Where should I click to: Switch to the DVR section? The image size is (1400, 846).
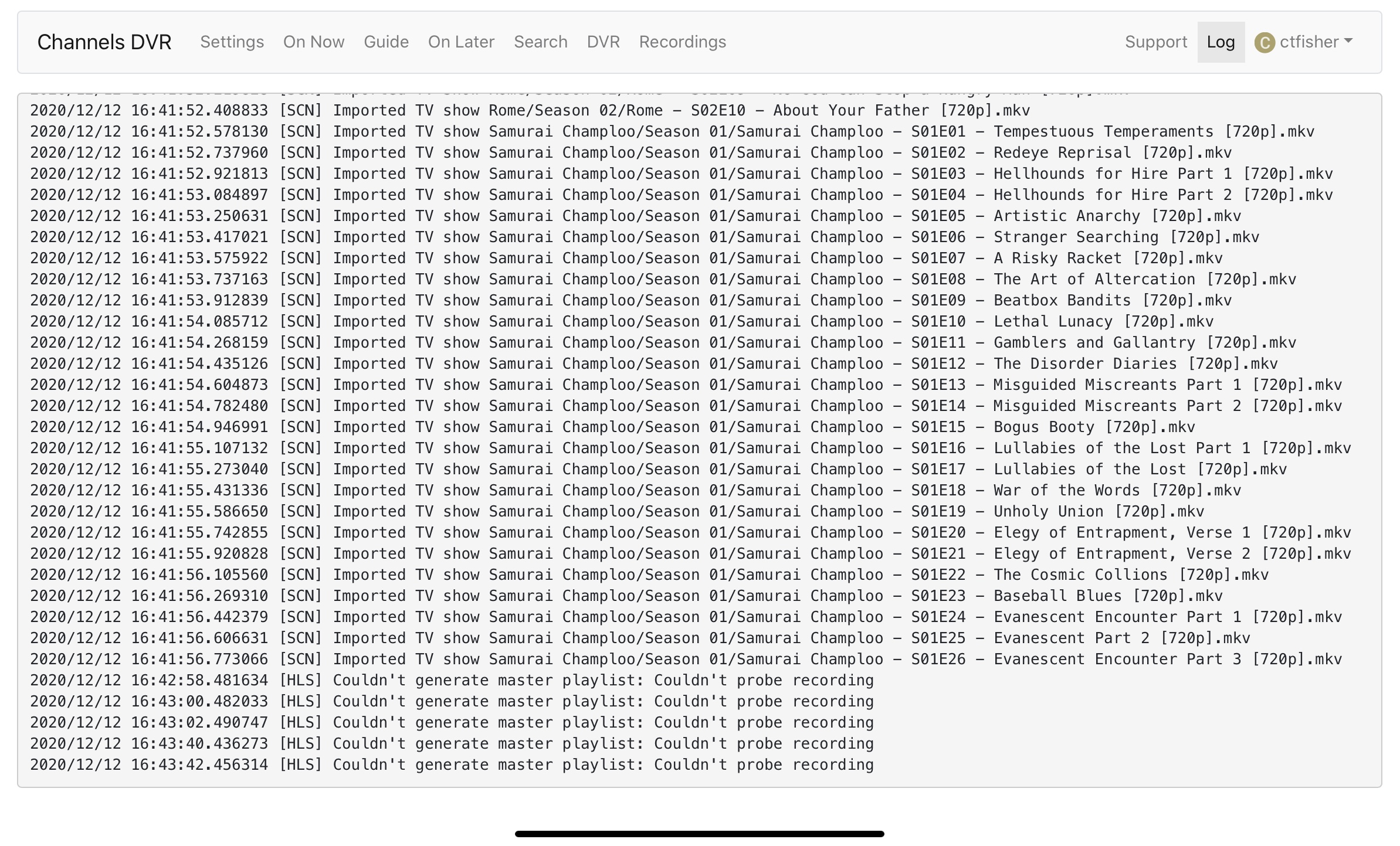tap(603, 42)
